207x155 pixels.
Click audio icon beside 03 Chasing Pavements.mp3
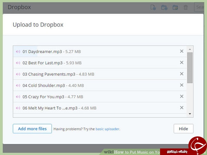18,74
